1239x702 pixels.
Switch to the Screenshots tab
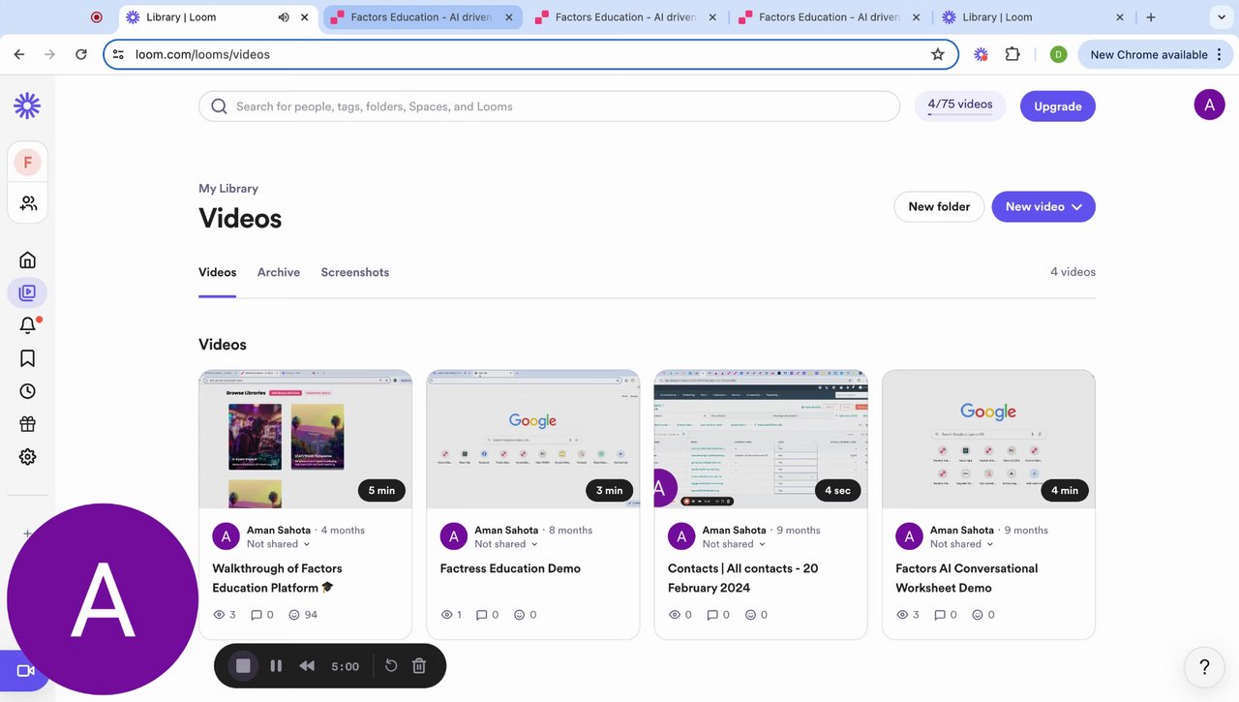tap(355, 272)
